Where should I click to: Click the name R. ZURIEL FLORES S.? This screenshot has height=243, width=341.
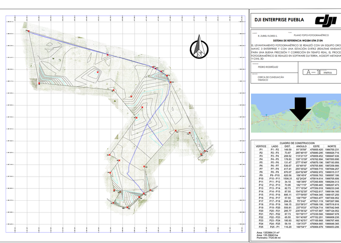267,36
